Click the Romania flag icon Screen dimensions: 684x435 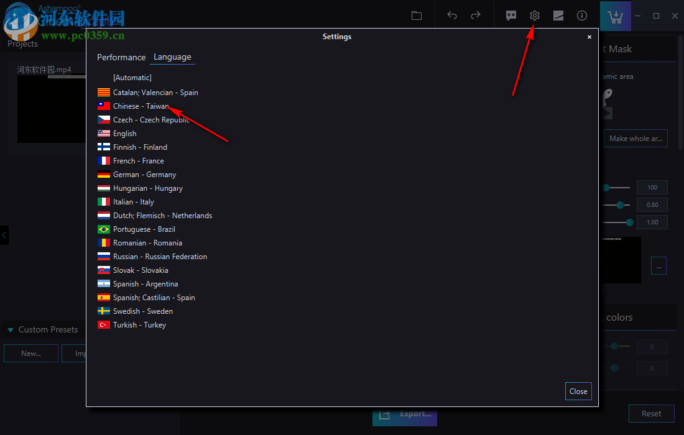tap(103, 243)
